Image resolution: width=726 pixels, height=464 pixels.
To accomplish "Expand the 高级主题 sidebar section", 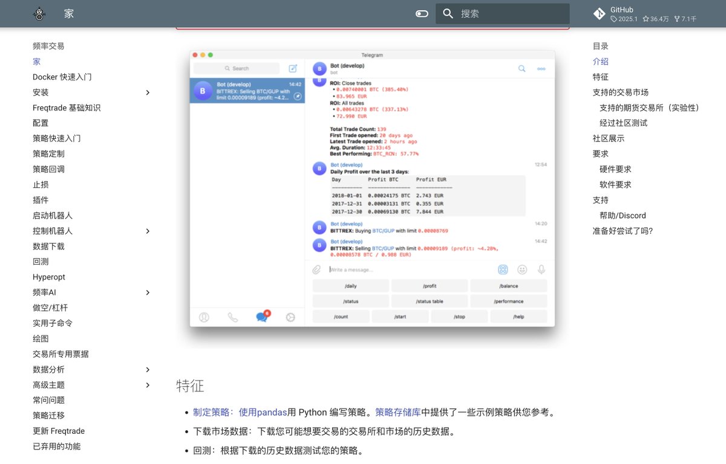I will coord(147,385).
